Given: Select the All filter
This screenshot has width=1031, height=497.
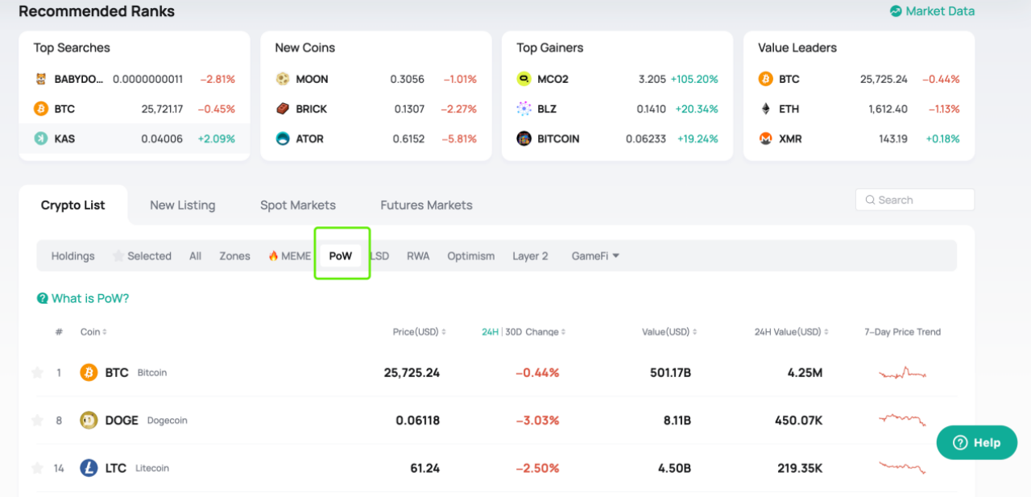Looking at the screenshot, I should [x=195, y=256].
